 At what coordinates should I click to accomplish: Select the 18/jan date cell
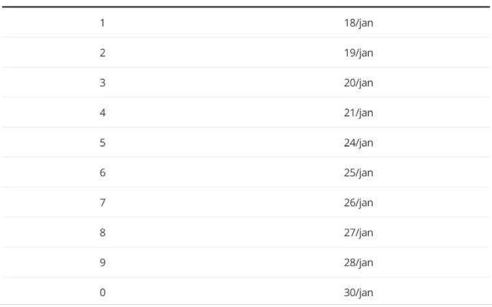(358, 23)
